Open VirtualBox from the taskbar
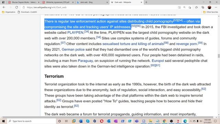Image resolution: width=220 pixels, height=124 pixels. click(x=95, y=121)
